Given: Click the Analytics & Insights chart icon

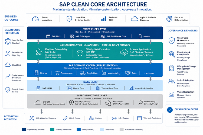Looking at the screenshot, I should pyautogui.click(x=132, y=88).
